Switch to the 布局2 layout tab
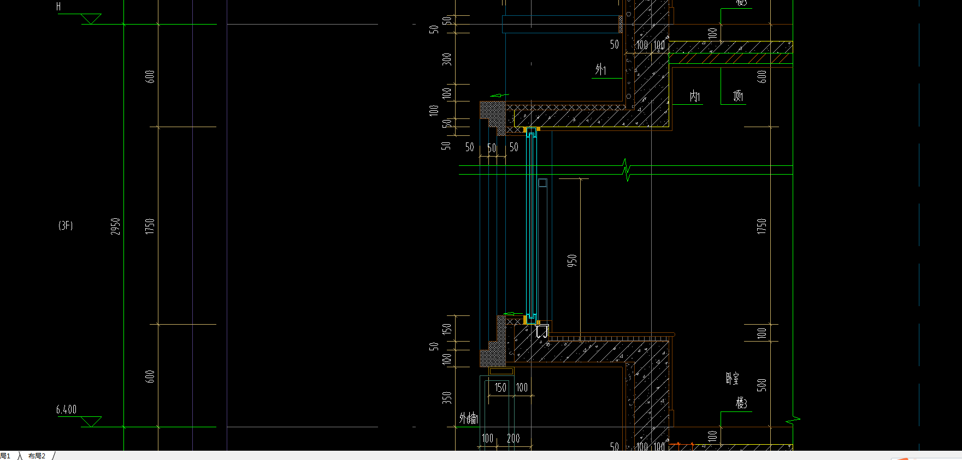962x460 pixels. click(x=37, y=456)
